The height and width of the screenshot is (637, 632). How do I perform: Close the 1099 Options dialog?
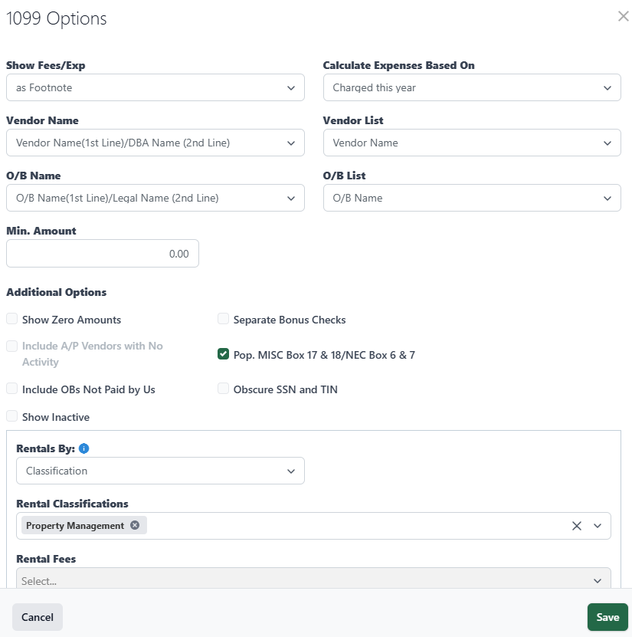[623, 16]
